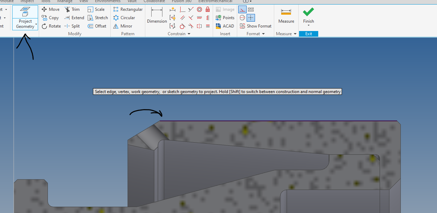Switch to the Manage ribbon tab

pyautogui.click(x=65, y=1)
